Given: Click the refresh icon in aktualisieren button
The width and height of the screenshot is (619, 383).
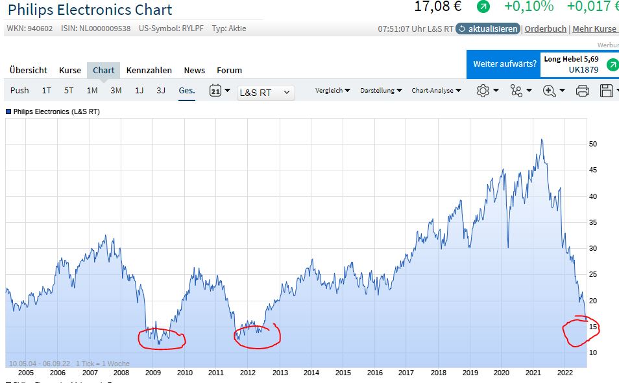Looking at the screenshot, I should (461, 29).
